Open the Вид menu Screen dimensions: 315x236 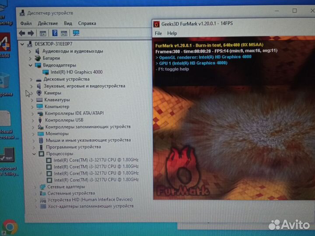68,23
